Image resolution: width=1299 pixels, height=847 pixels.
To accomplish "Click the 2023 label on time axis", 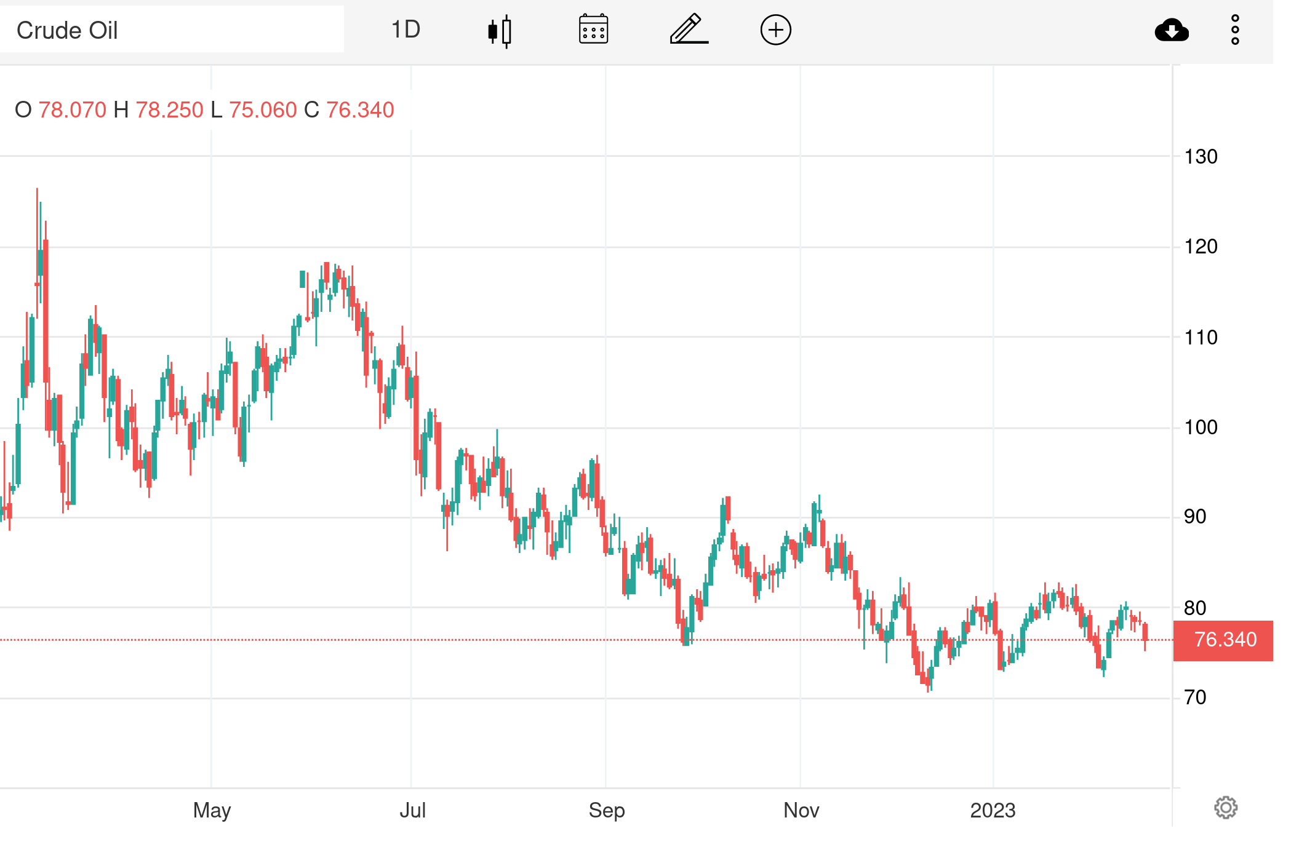I will (993, 810).
